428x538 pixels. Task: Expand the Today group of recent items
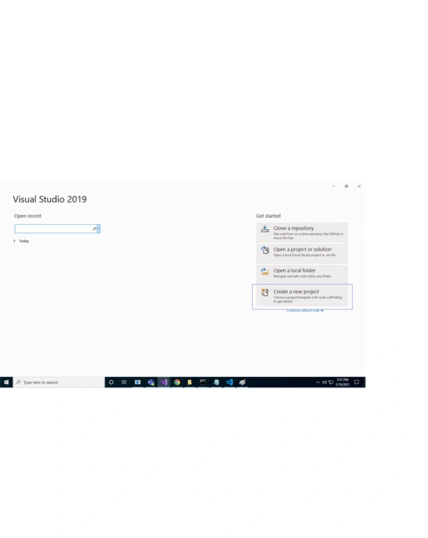[15, 241]
